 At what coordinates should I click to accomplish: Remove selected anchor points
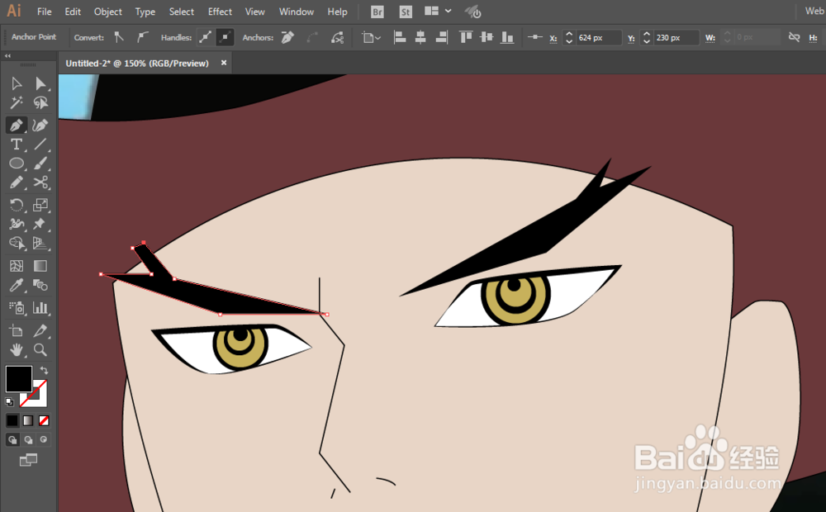tap(287, 37)
